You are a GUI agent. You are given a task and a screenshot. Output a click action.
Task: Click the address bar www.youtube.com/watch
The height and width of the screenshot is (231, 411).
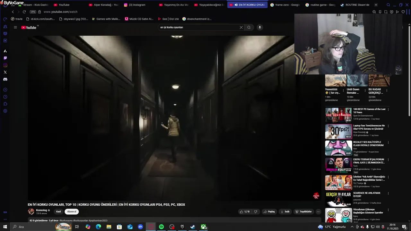[x=60, y=12]
